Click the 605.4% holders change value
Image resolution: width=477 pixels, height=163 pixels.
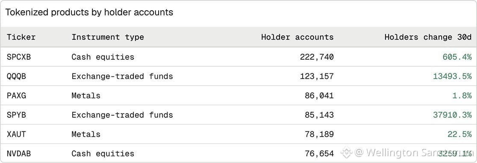[457, 57]
